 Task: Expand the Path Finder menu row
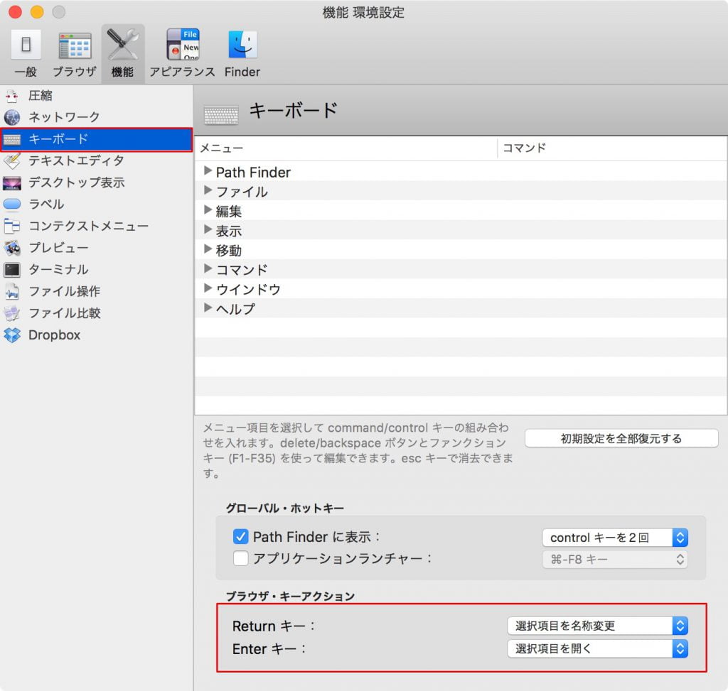pyautogui.click(x=208, y=171)
